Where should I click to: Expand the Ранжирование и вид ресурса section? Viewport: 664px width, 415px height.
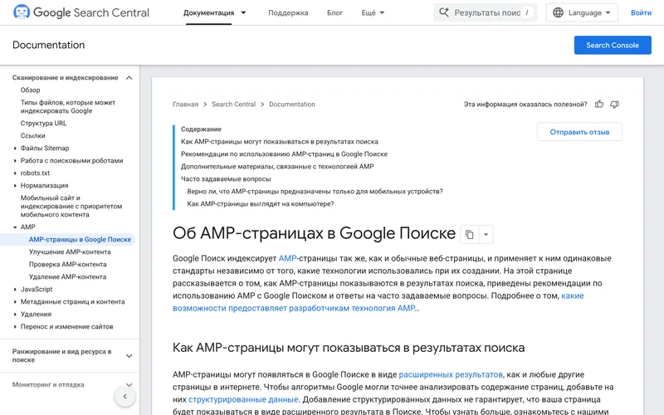[x=129, y=356]
